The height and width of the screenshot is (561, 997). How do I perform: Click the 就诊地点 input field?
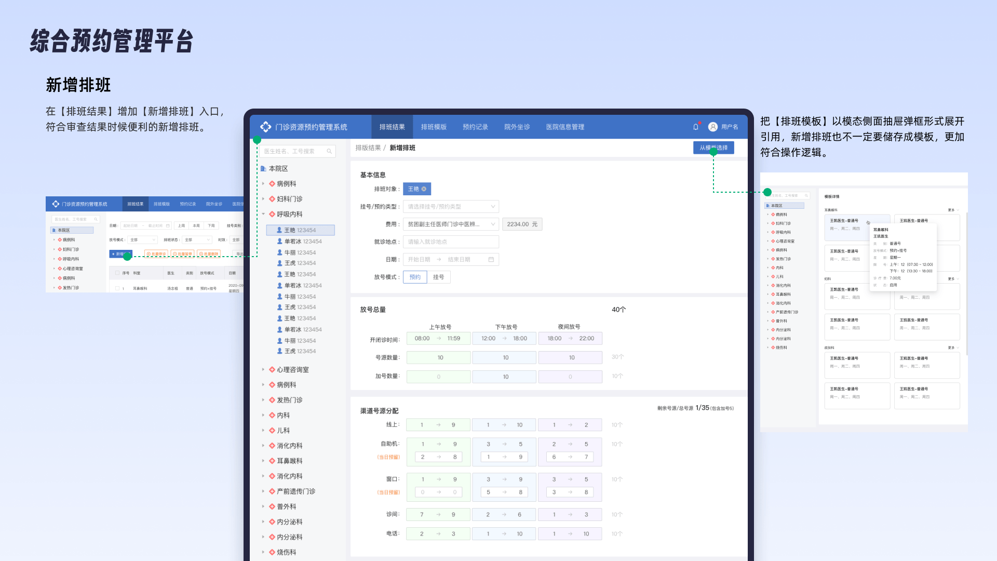pyautogui.click(x=451, y=242)
